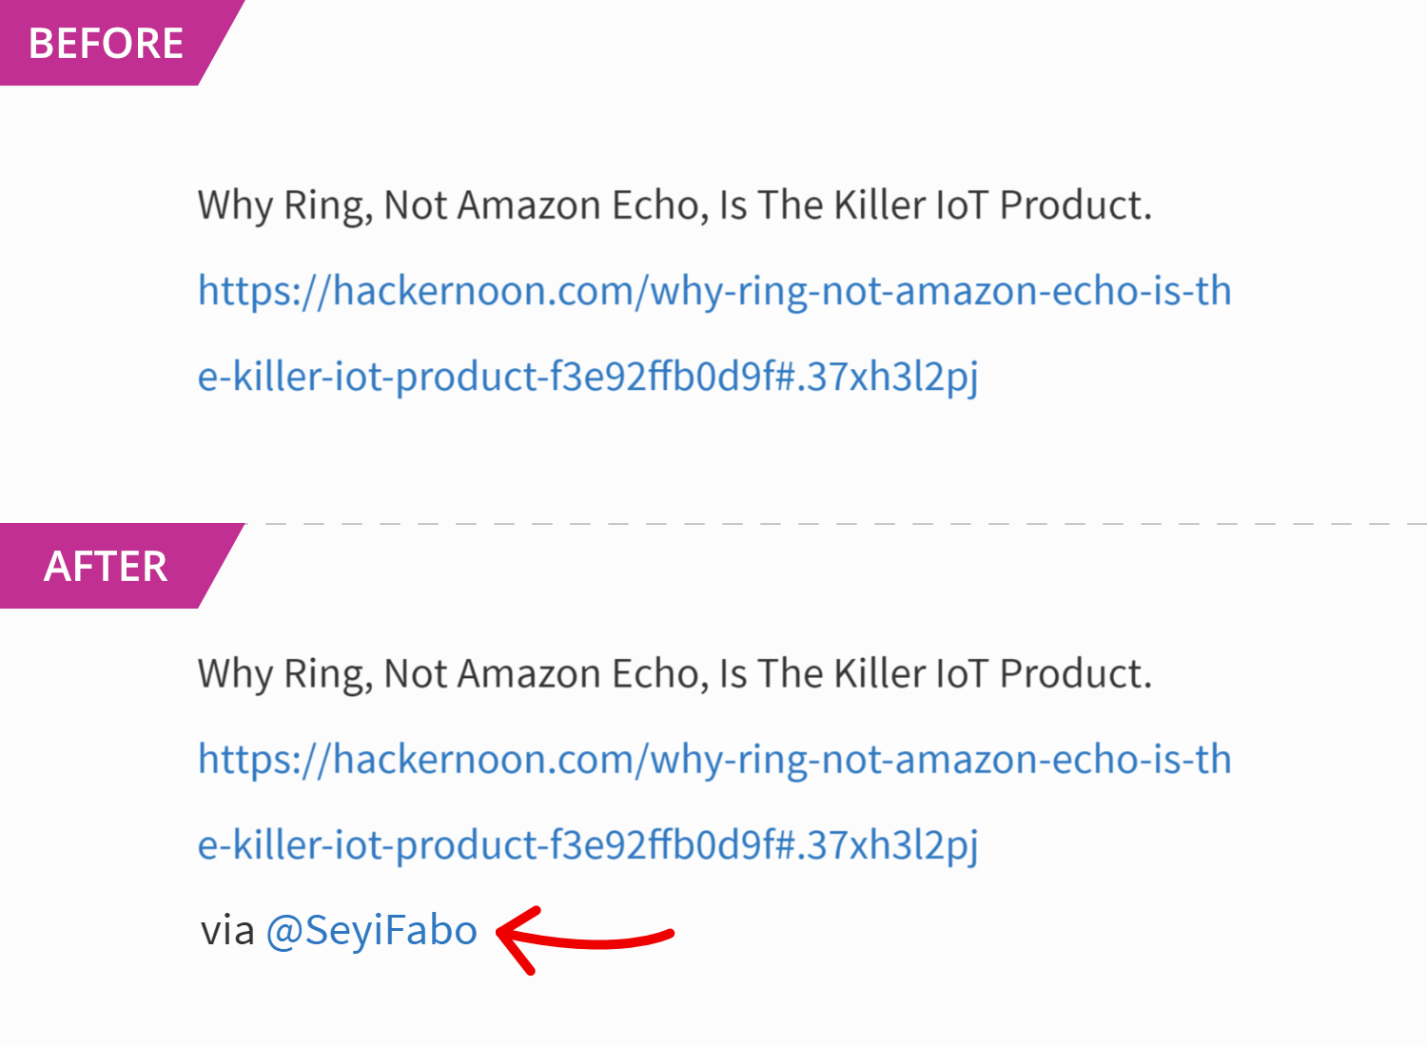Screen dimensions: 1427x1046
Task: Click the word "via" before the mention
Action: pos(227,931)
